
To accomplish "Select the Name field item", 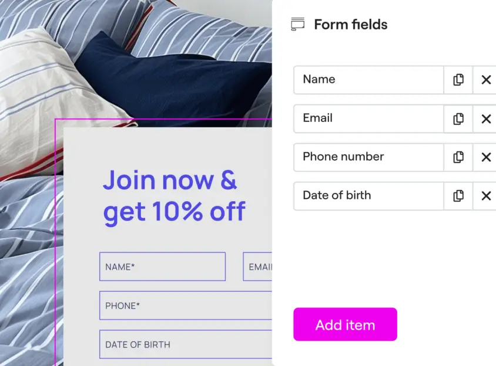I will [x=368, y=80].
